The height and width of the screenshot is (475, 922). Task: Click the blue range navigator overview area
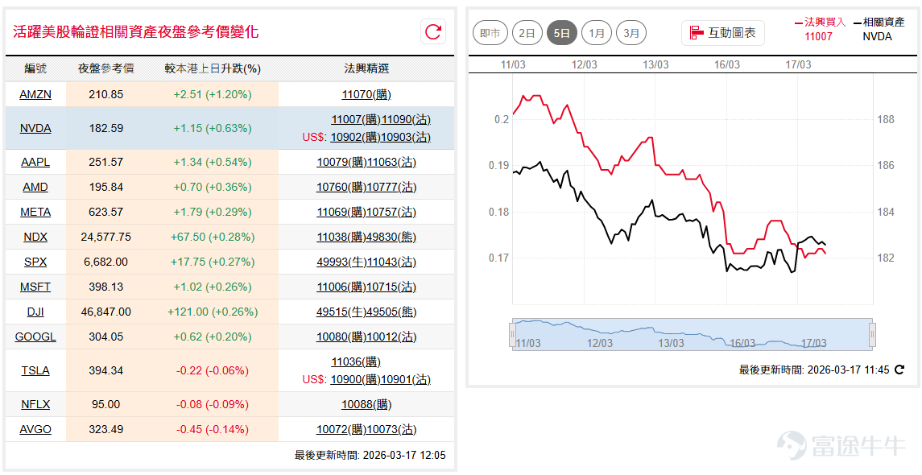(692, 334)
